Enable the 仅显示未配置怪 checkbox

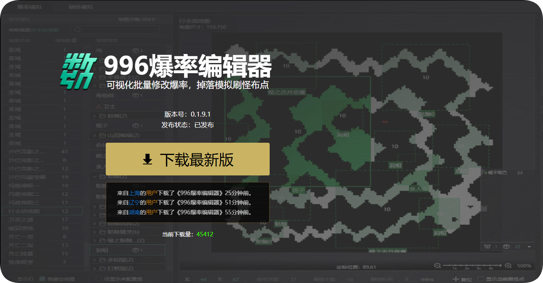(x=98, y=279)
